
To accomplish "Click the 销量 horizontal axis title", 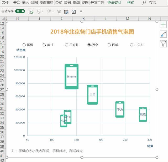I will [x=150, y=146].
